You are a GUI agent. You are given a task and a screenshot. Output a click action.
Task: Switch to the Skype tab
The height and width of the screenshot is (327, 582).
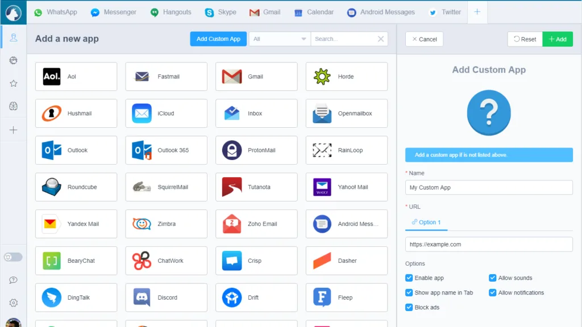point(221,12)
